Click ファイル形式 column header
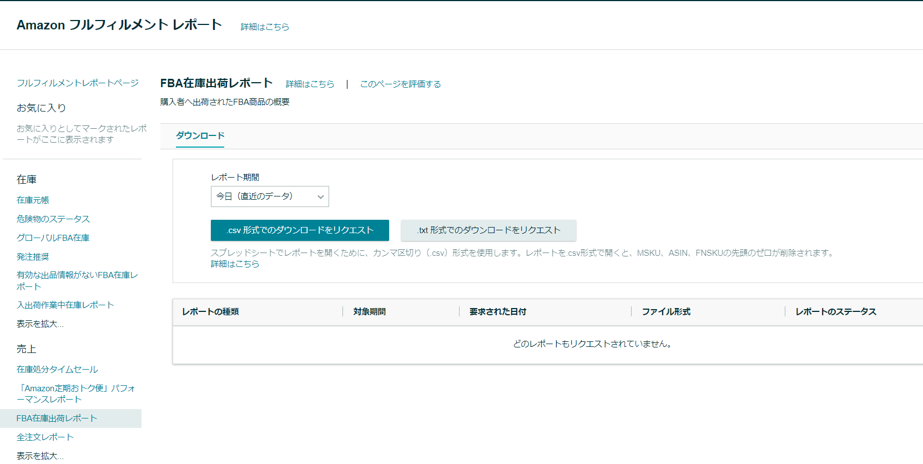Viewport: 923px width, 464px height. click(x=666, y=312)
